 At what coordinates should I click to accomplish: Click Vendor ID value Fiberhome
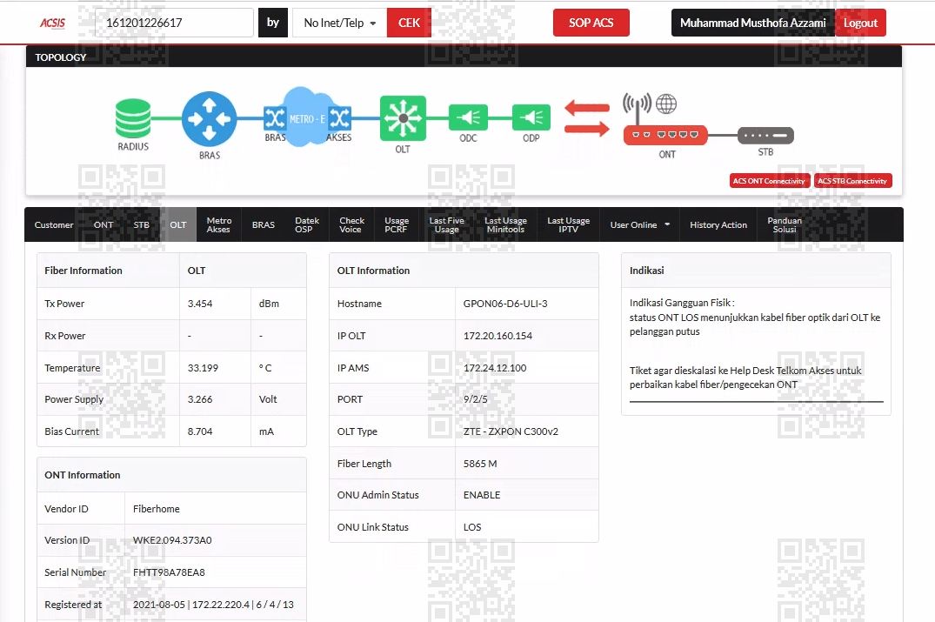coord(157,509)
